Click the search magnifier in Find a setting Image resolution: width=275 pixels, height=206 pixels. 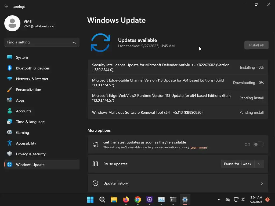click(x=74, y=42)
